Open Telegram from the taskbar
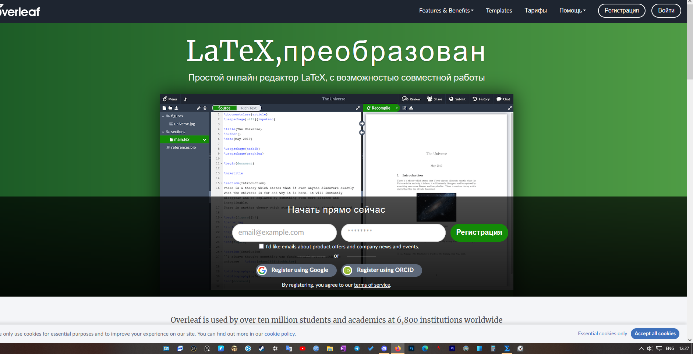The width and height of the screenshot is (693, 354). (x=357, y=348)
